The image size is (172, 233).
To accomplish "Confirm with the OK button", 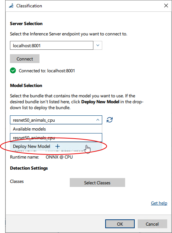I will (x=120, y=224).
